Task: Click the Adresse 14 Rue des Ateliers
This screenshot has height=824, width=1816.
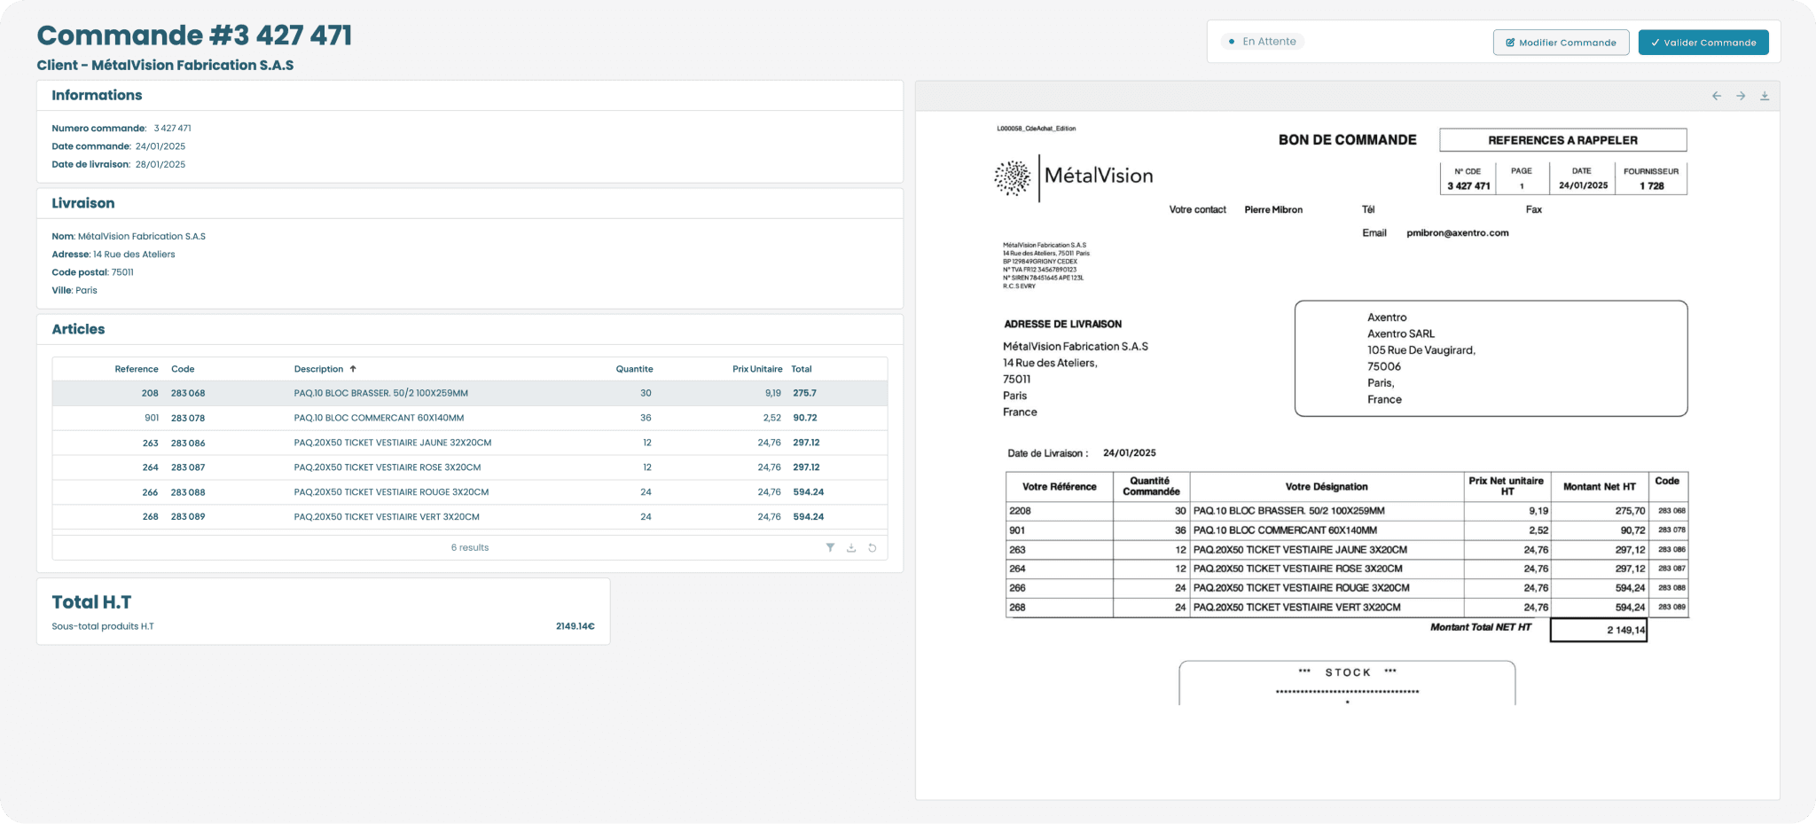Action: [134, 255]
